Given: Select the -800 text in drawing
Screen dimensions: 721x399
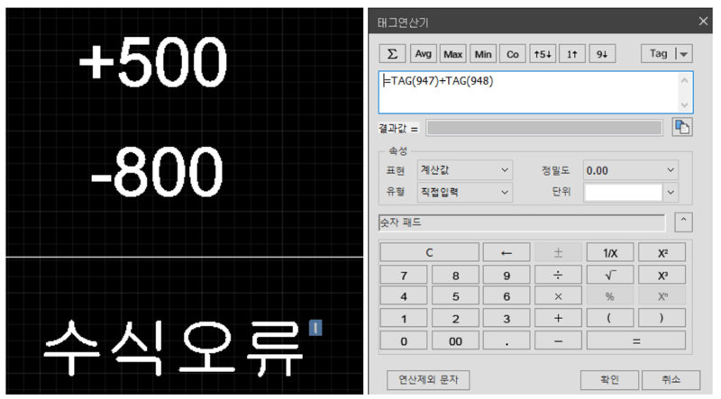Looking at the screenshot, I should [157, 171].
